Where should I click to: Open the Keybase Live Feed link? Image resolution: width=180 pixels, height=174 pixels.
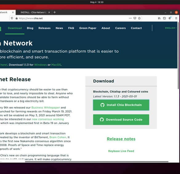click(121, 151)
